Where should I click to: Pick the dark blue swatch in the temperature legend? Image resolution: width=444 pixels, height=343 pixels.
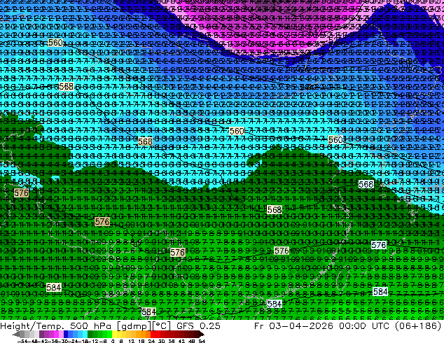click(66, 335)
